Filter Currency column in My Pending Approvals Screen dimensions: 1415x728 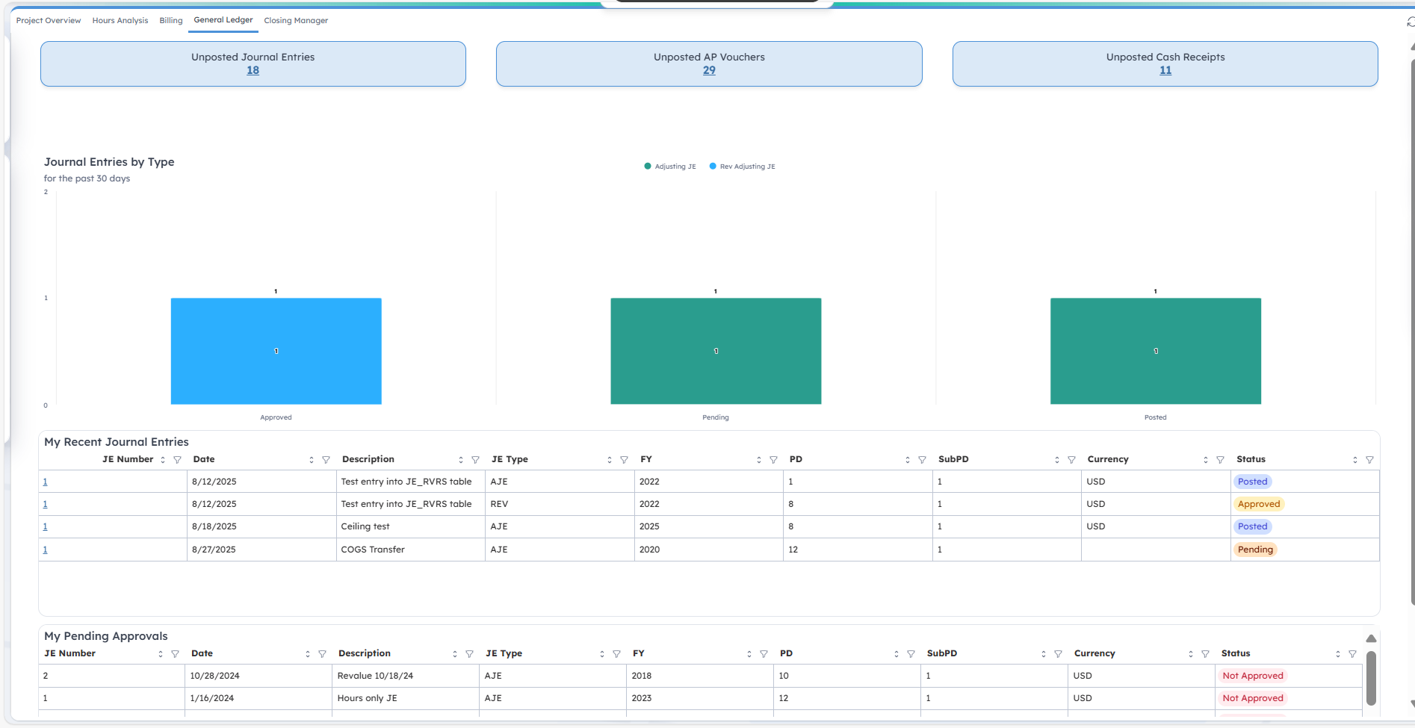click(1205, 654)
